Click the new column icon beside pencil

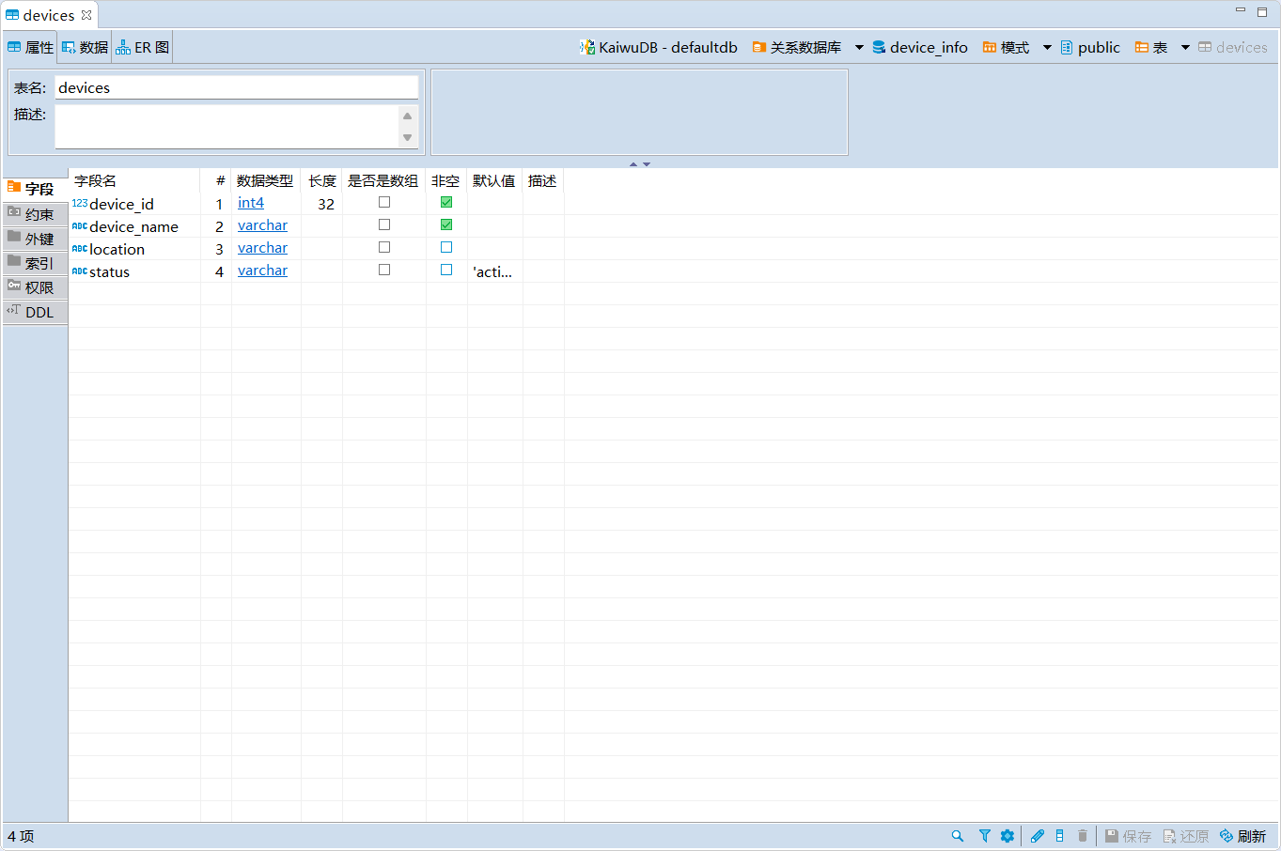pyautogui.click(x=1060, y=836)
